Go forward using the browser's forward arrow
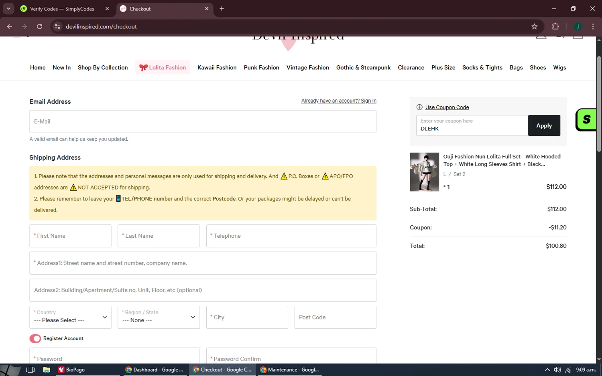The width and height of the screenshot is (602, 376). (x=24, y=26)
